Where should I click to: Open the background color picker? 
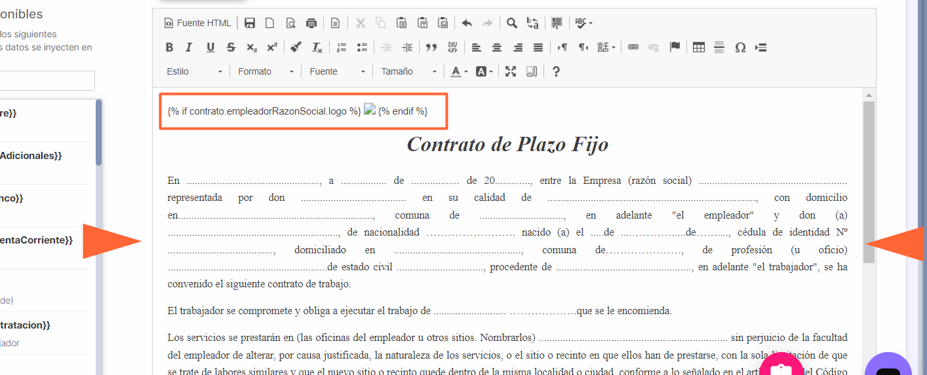click(x=484, y=71)
